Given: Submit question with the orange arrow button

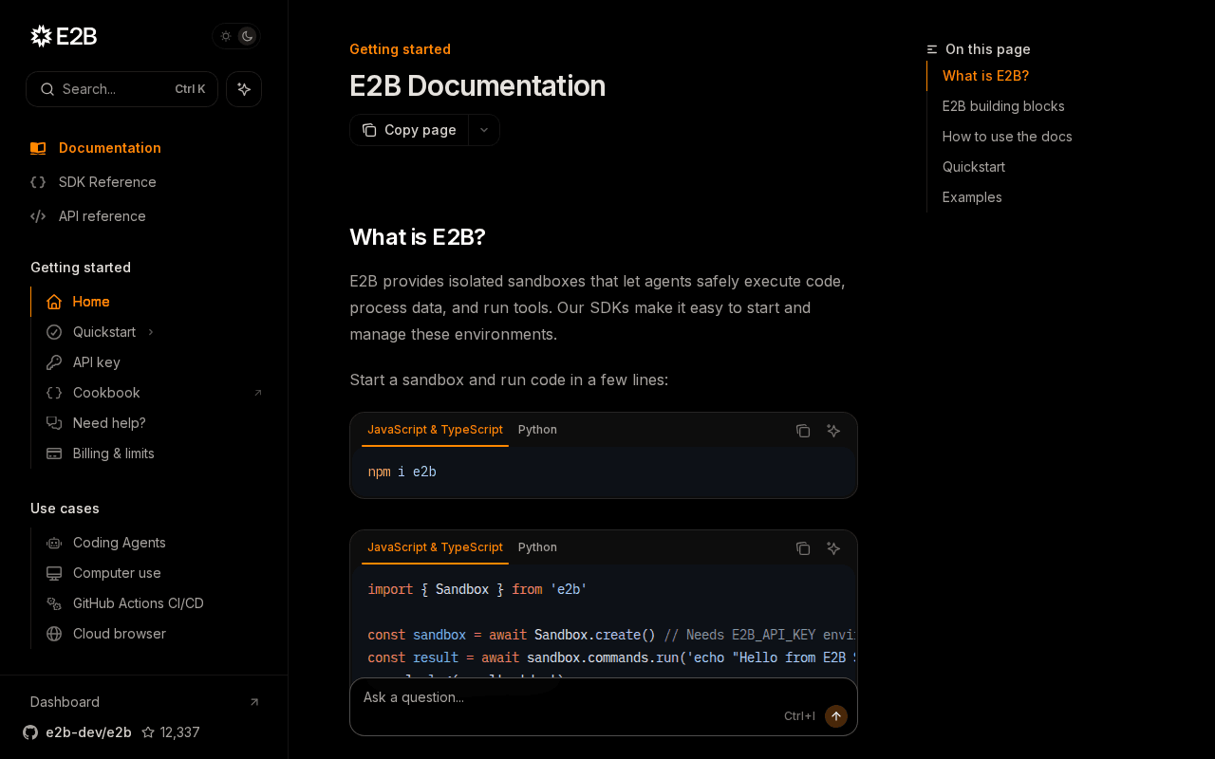Looking at the screenshot, I should pyautogui.click(x=836, y=716).
